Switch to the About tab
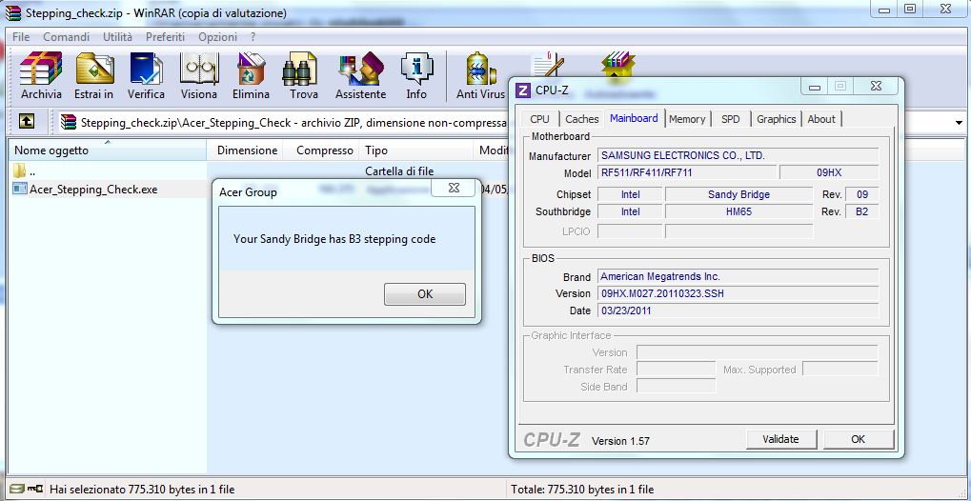 pyautogui.click(x=821, y=119)
